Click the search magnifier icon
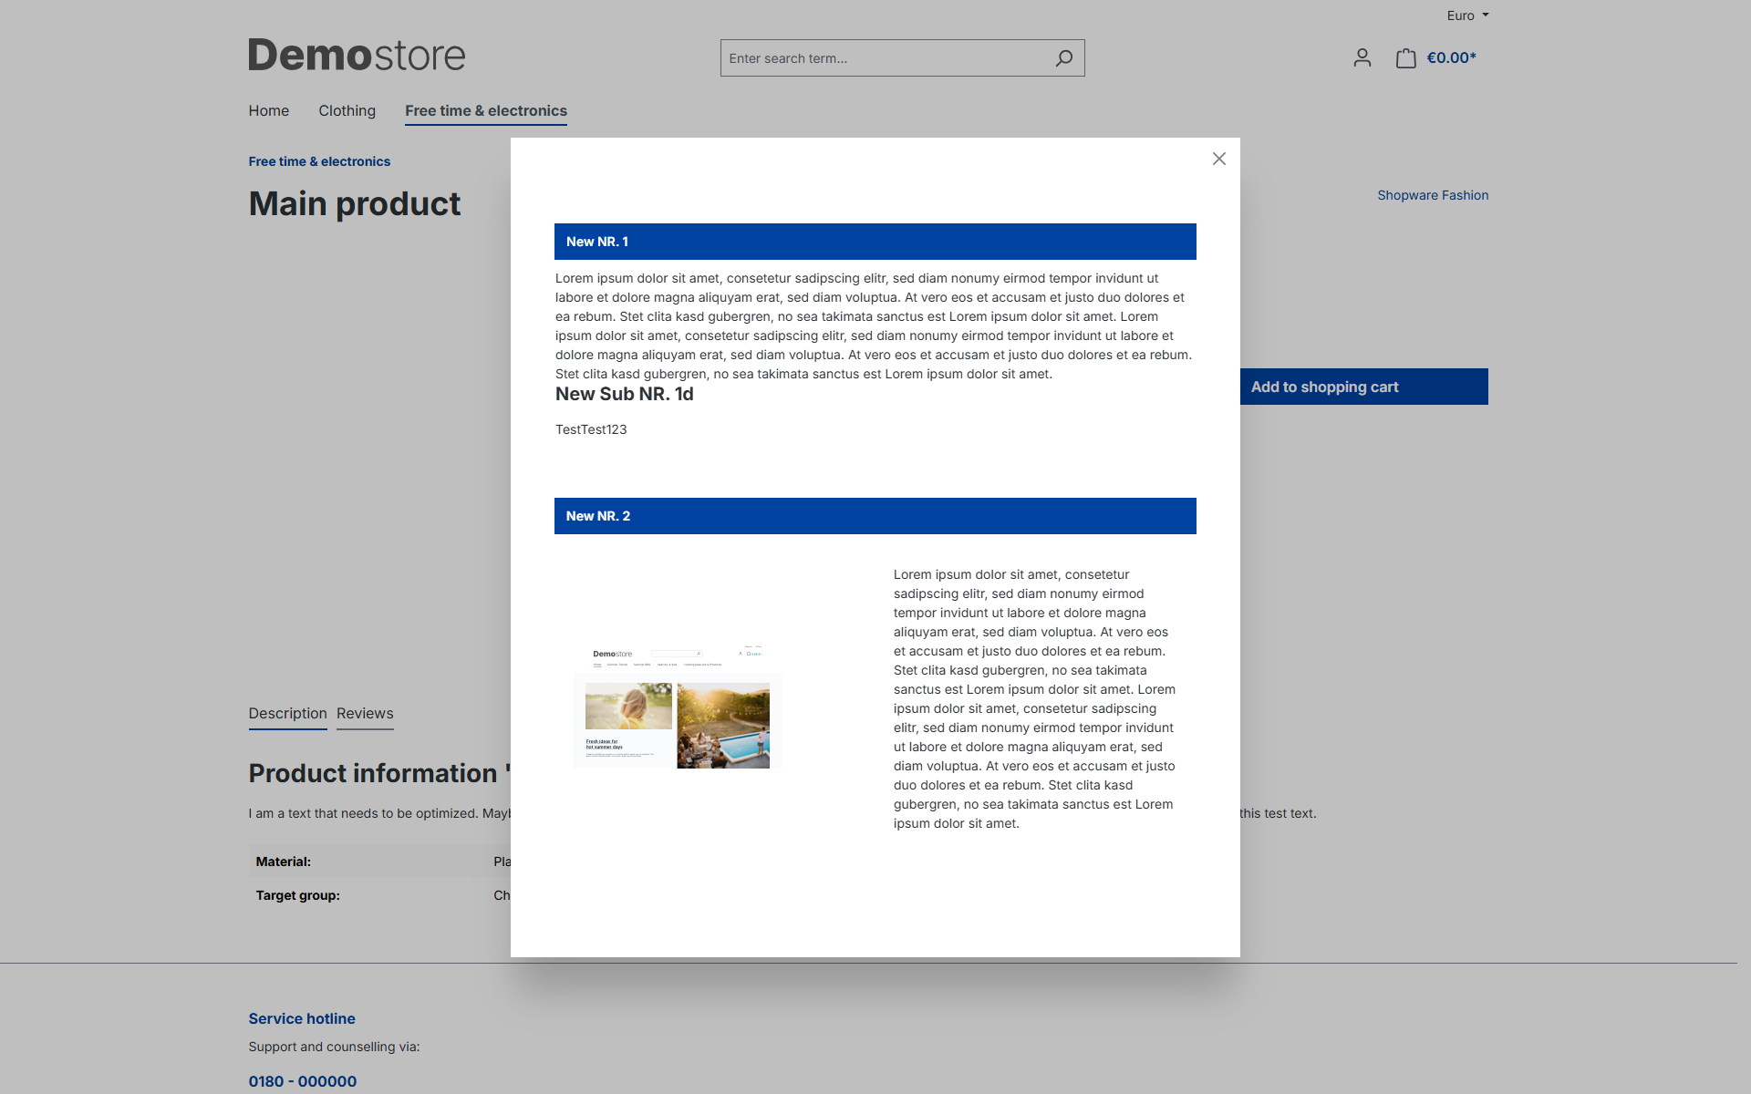Screen dimensions: 1751x1094 point(1063,58)
